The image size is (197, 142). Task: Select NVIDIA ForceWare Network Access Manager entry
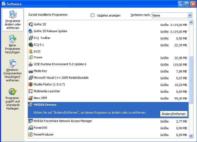point(63,121)
